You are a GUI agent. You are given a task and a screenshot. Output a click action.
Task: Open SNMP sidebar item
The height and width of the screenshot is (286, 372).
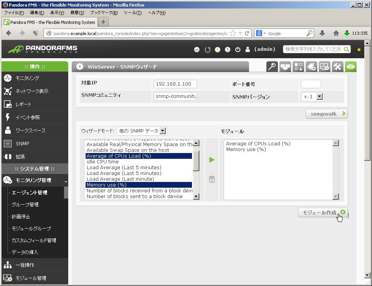35,143
